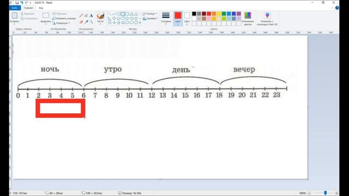Select the Text tool (letter A)

coord(91,16)
